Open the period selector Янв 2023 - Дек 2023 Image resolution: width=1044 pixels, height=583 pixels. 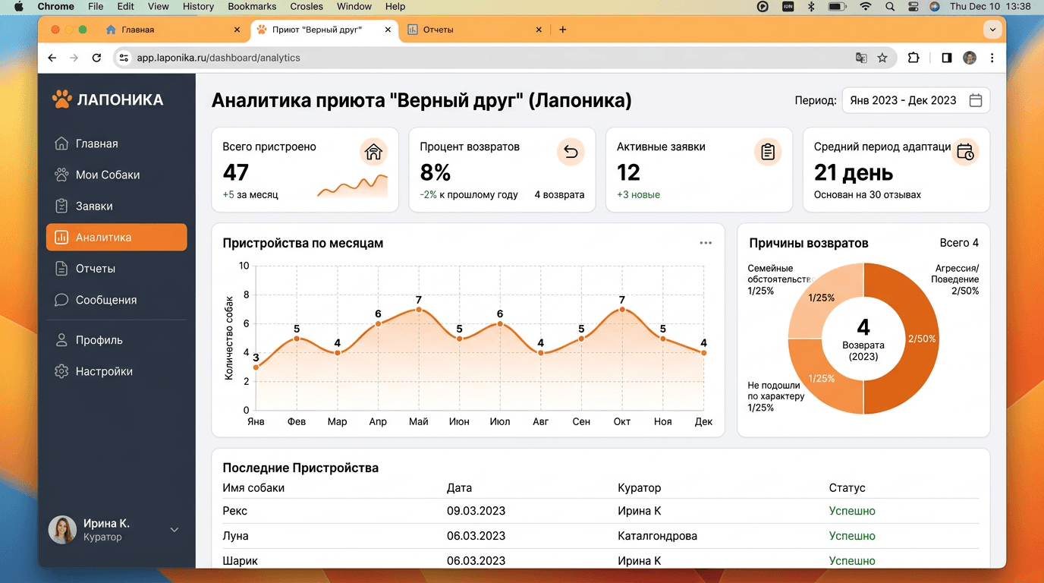pyautogui.click(x=916, y=100)
